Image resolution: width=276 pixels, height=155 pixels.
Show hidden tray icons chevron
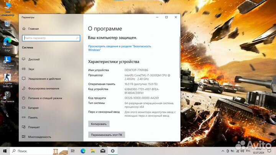coord(223,151)
